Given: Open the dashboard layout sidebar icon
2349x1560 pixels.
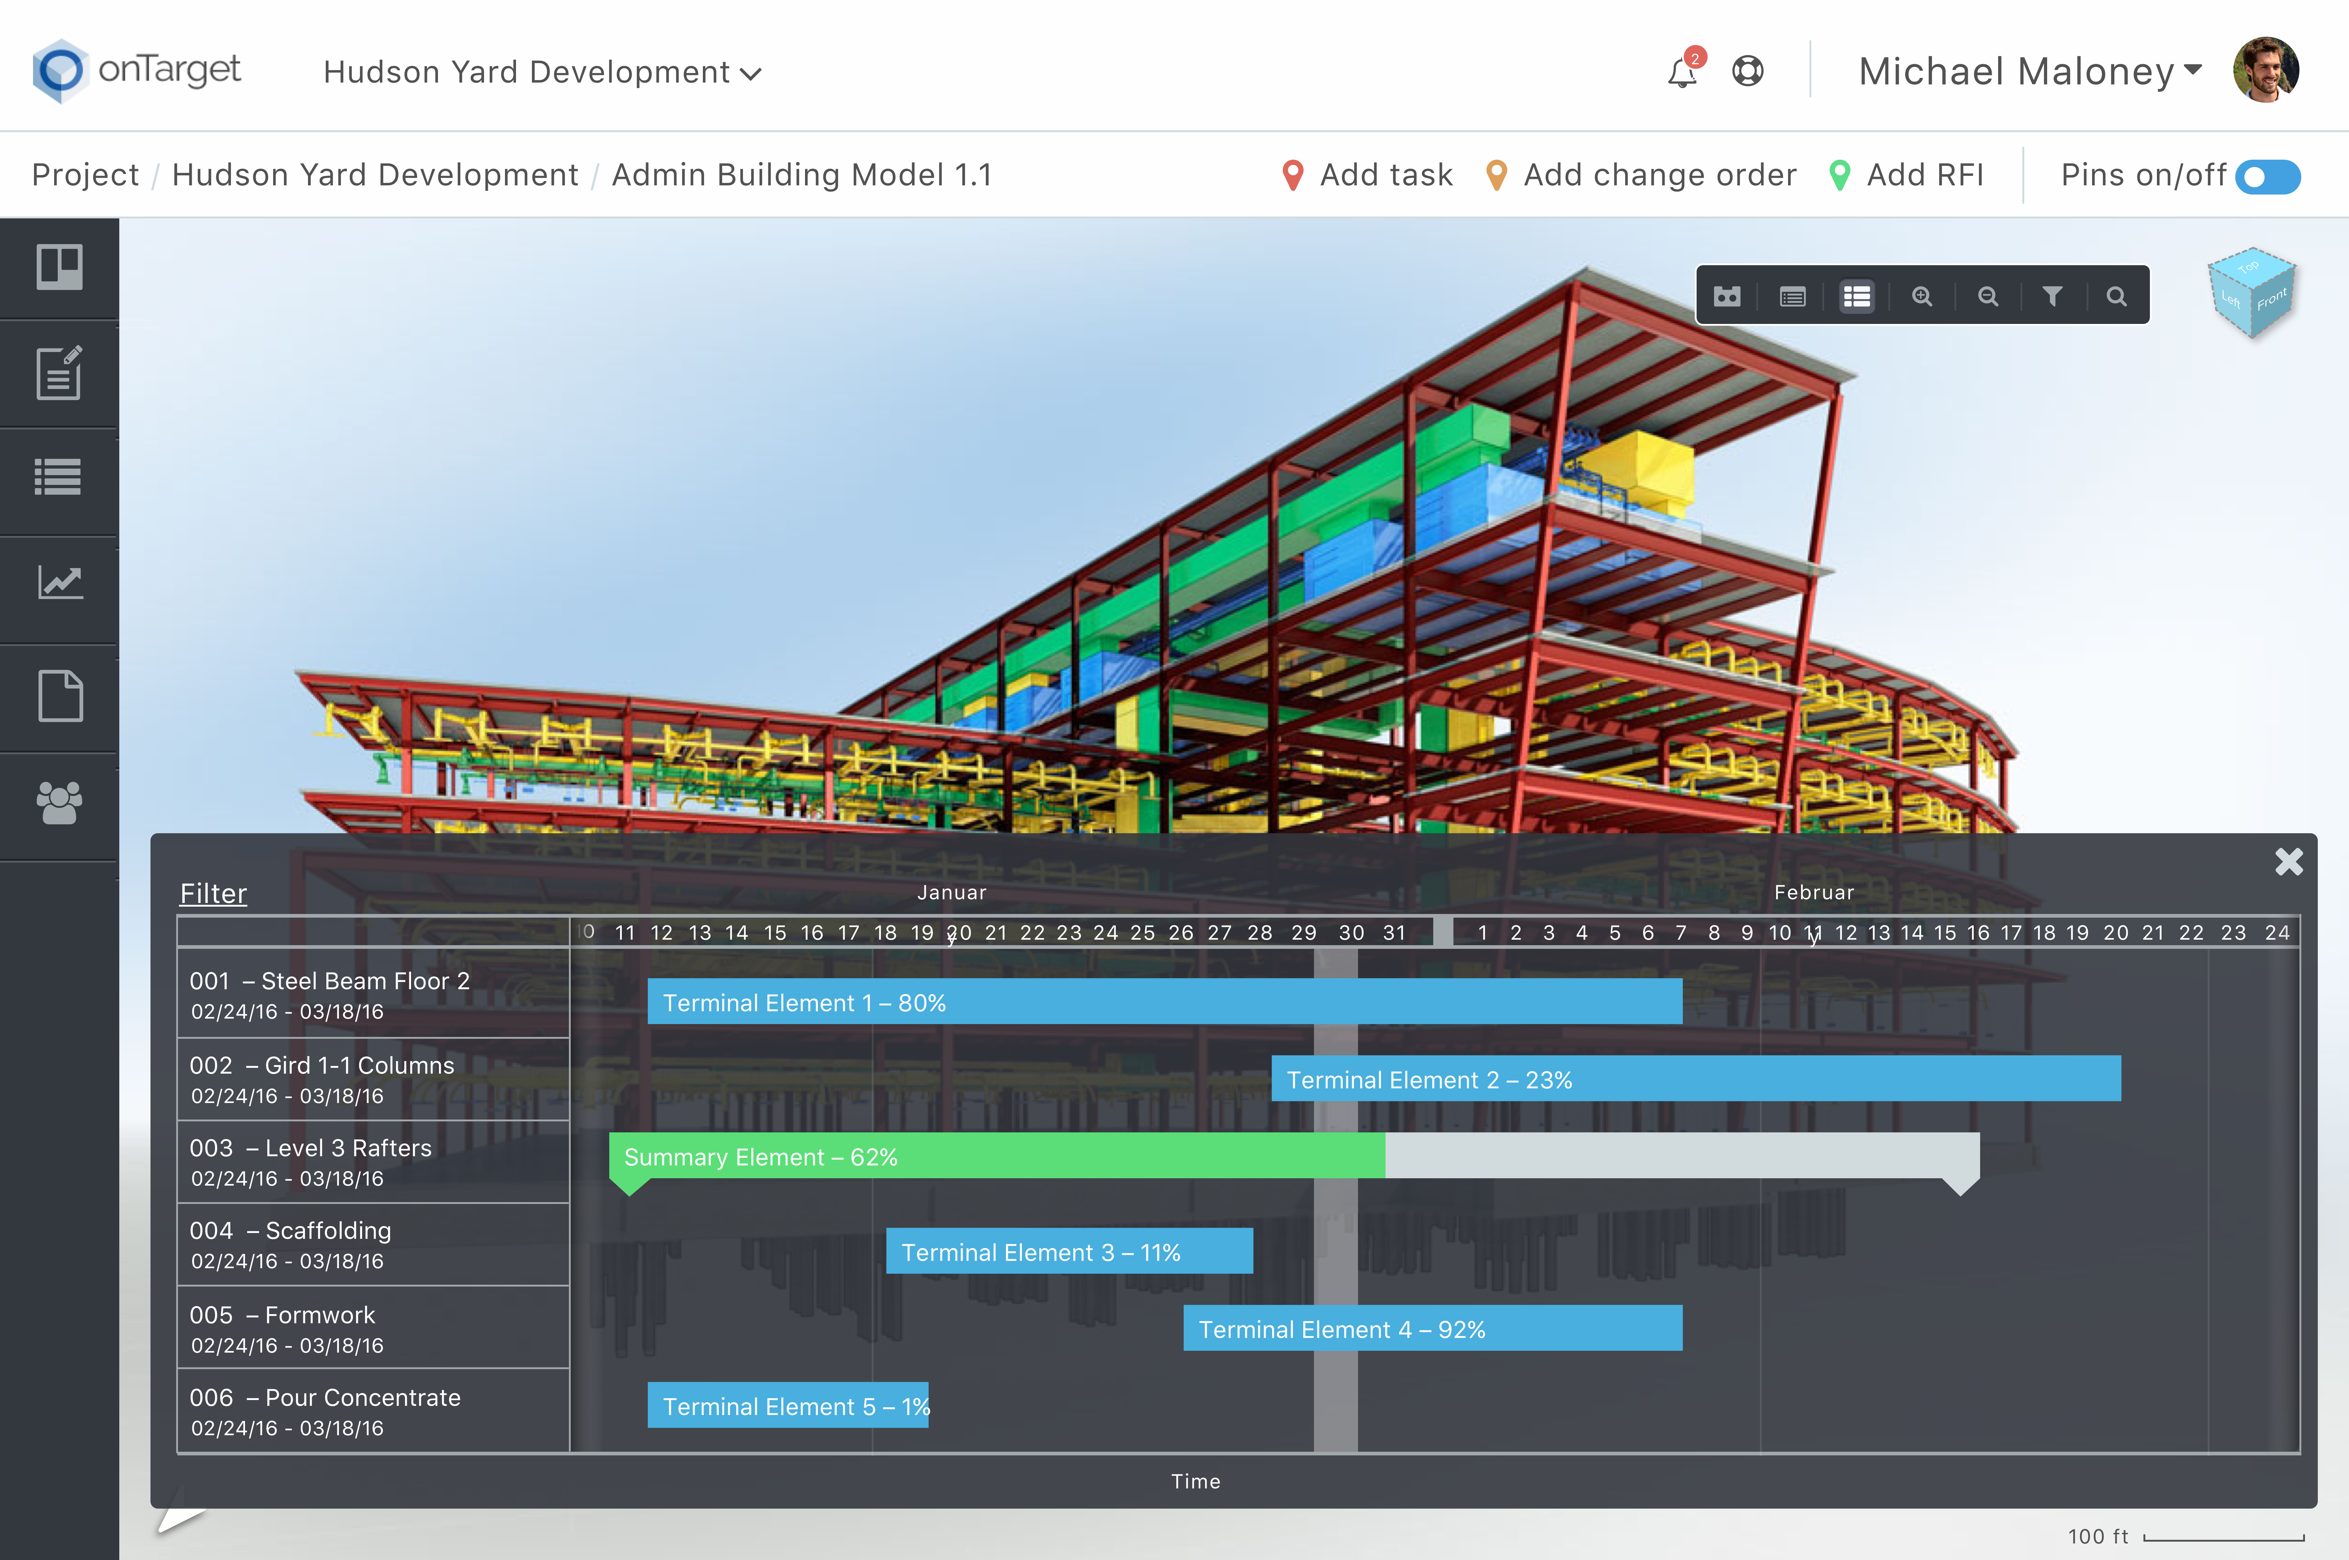Looking at the screenshot, I should 60,267.
